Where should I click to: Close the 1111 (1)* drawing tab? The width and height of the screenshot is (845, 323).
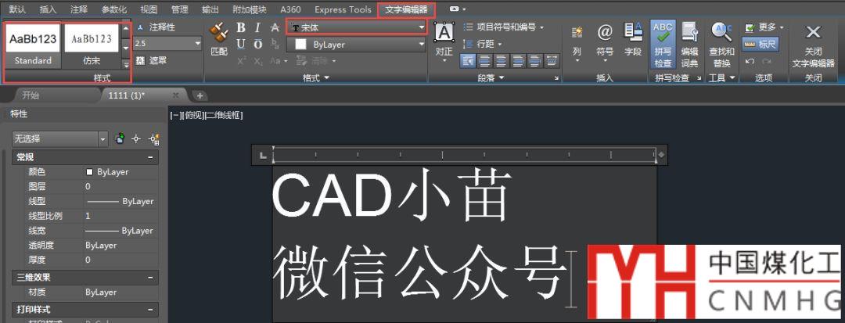176,95
